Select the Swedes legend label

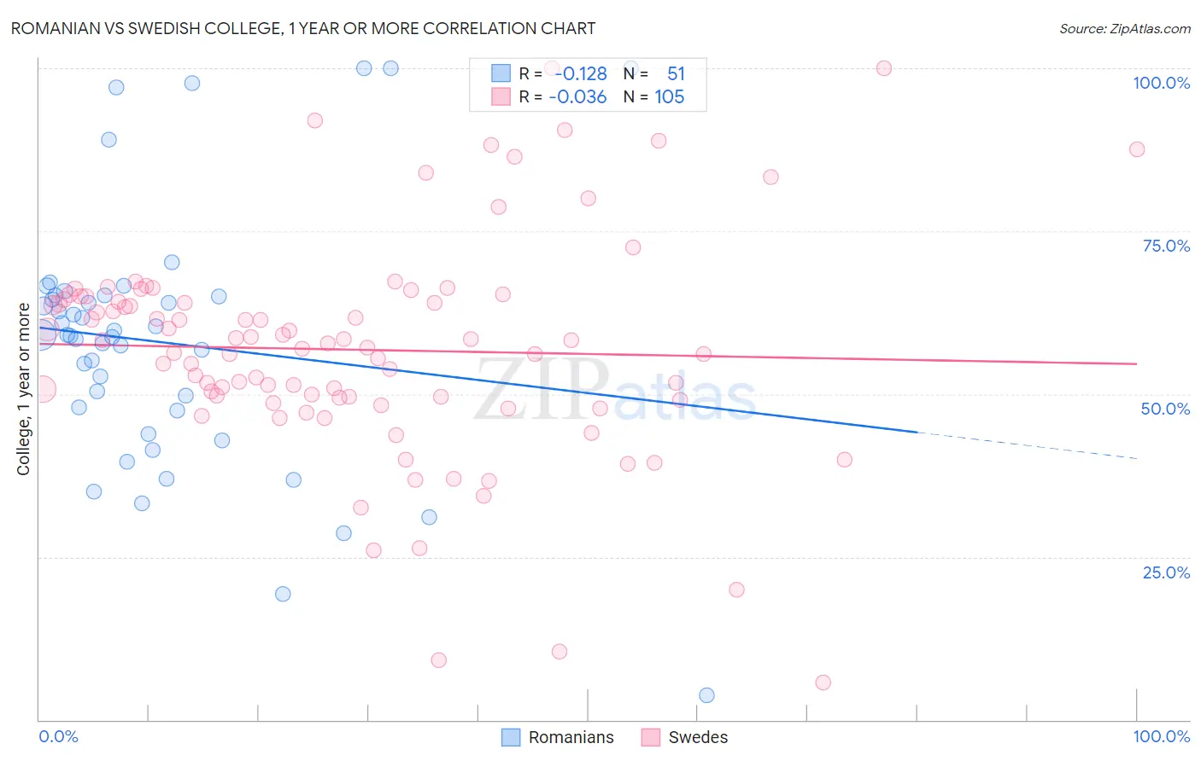(x=698, y=737)
